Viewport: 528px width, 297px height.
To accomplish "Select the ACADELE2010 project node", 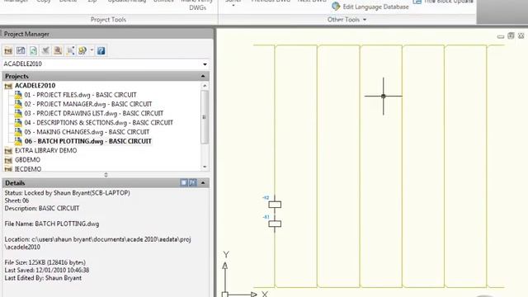I will [35, 86].
